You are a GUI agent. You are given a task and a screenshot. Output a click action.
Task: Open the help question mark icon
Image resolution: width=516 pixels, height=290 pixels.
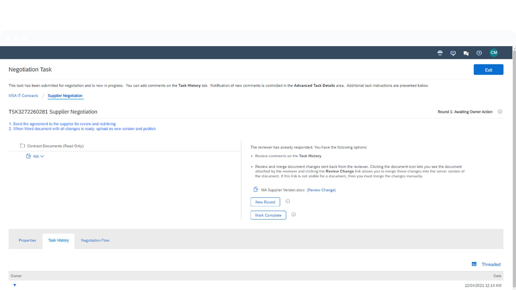[x=479, y=53]
